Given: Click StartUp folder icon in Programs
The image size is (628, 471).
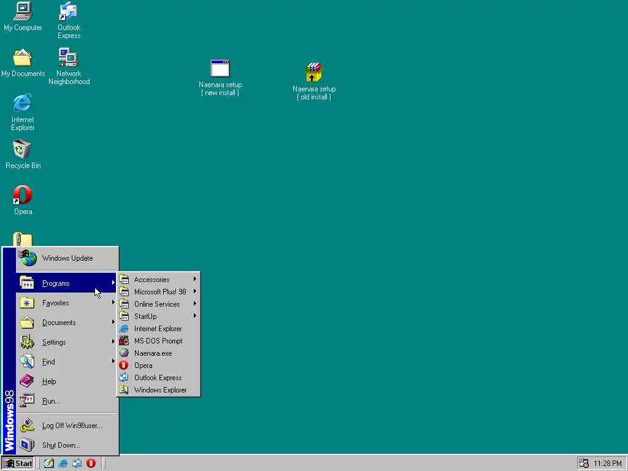Looking at the screenshot, I should 124,316.
